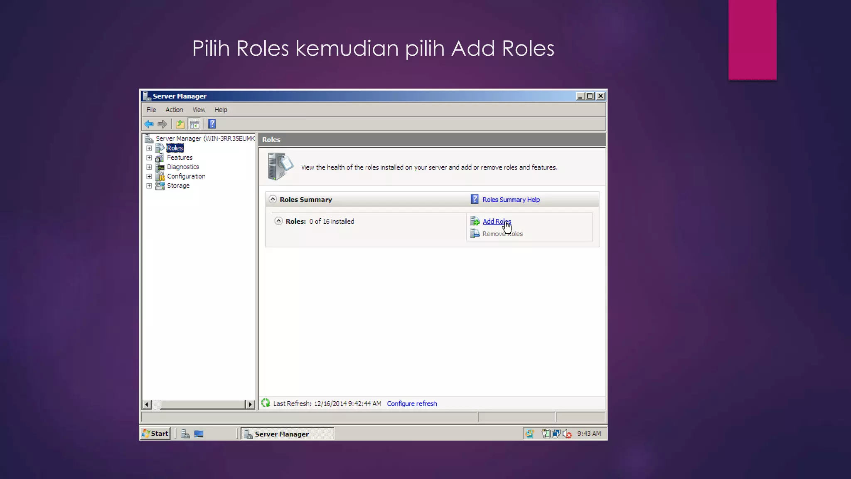The width and height of the screenshot is (851, 479).
Task: Click the Start button
Action: point(155,434)
